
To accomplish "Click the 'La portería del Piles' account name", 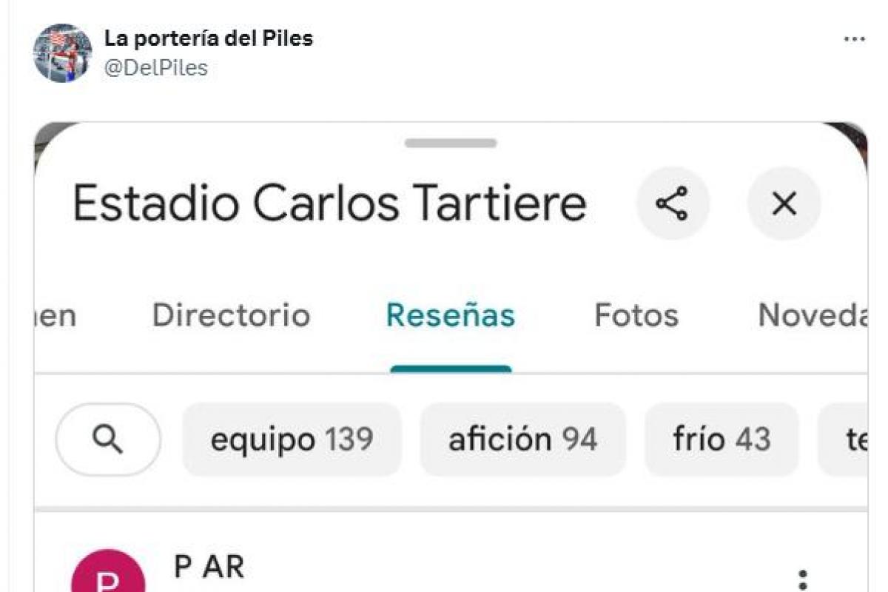I will [x=208, y=38].
